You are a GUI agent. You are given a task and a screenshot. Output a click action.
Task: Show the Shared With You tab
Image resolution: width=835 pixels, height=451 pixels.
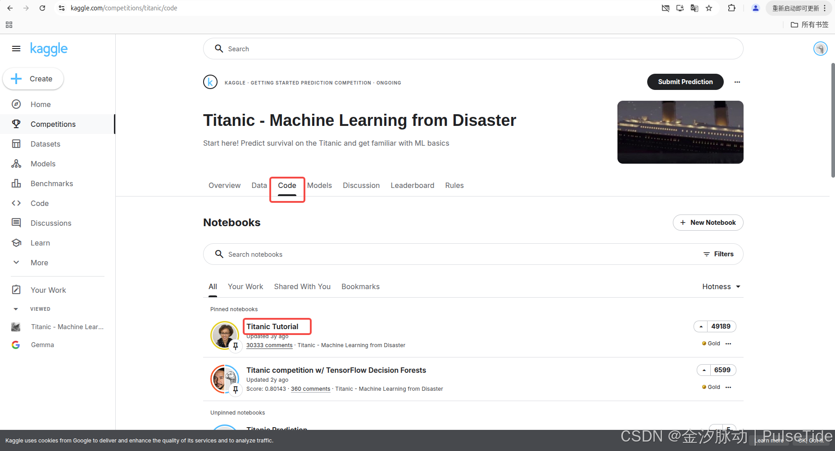(302, 286)
